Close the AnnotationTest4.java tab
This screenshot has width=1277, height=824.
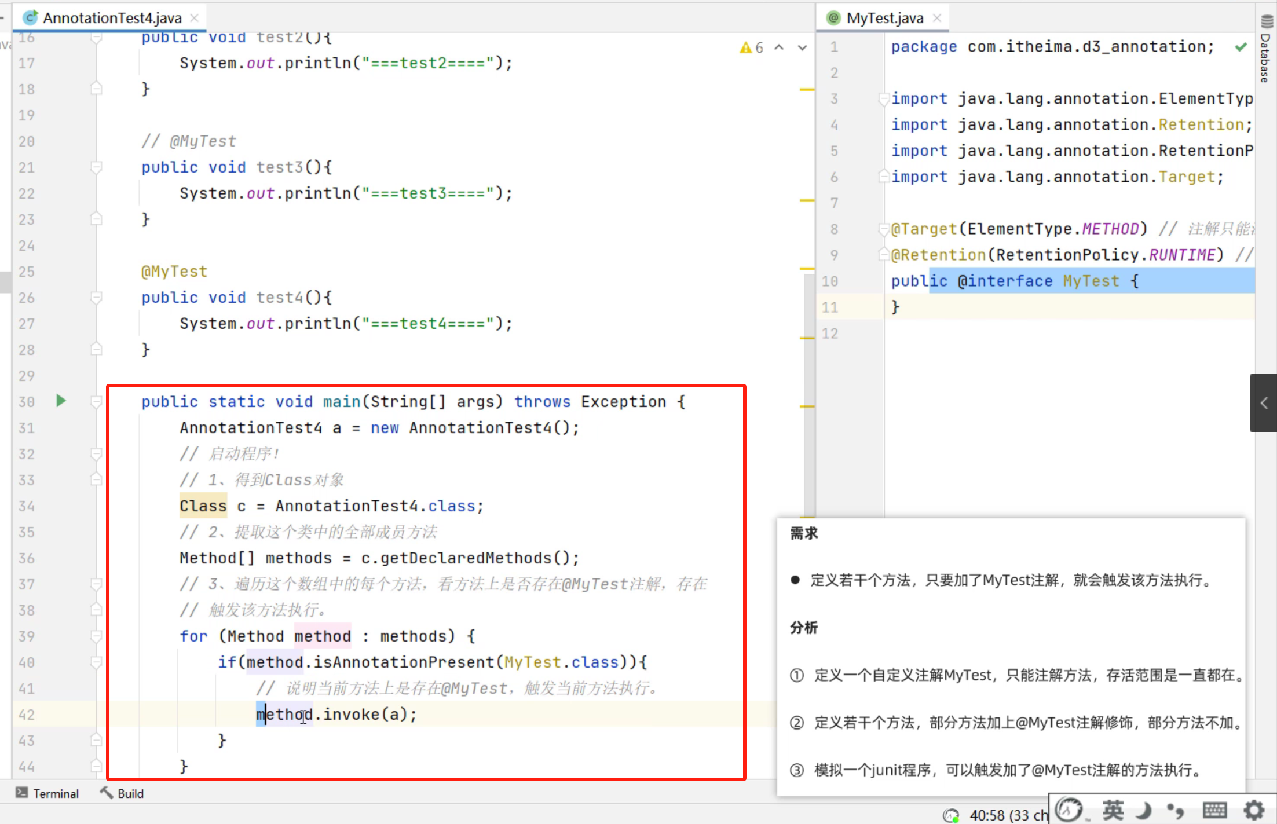point(195,18)
